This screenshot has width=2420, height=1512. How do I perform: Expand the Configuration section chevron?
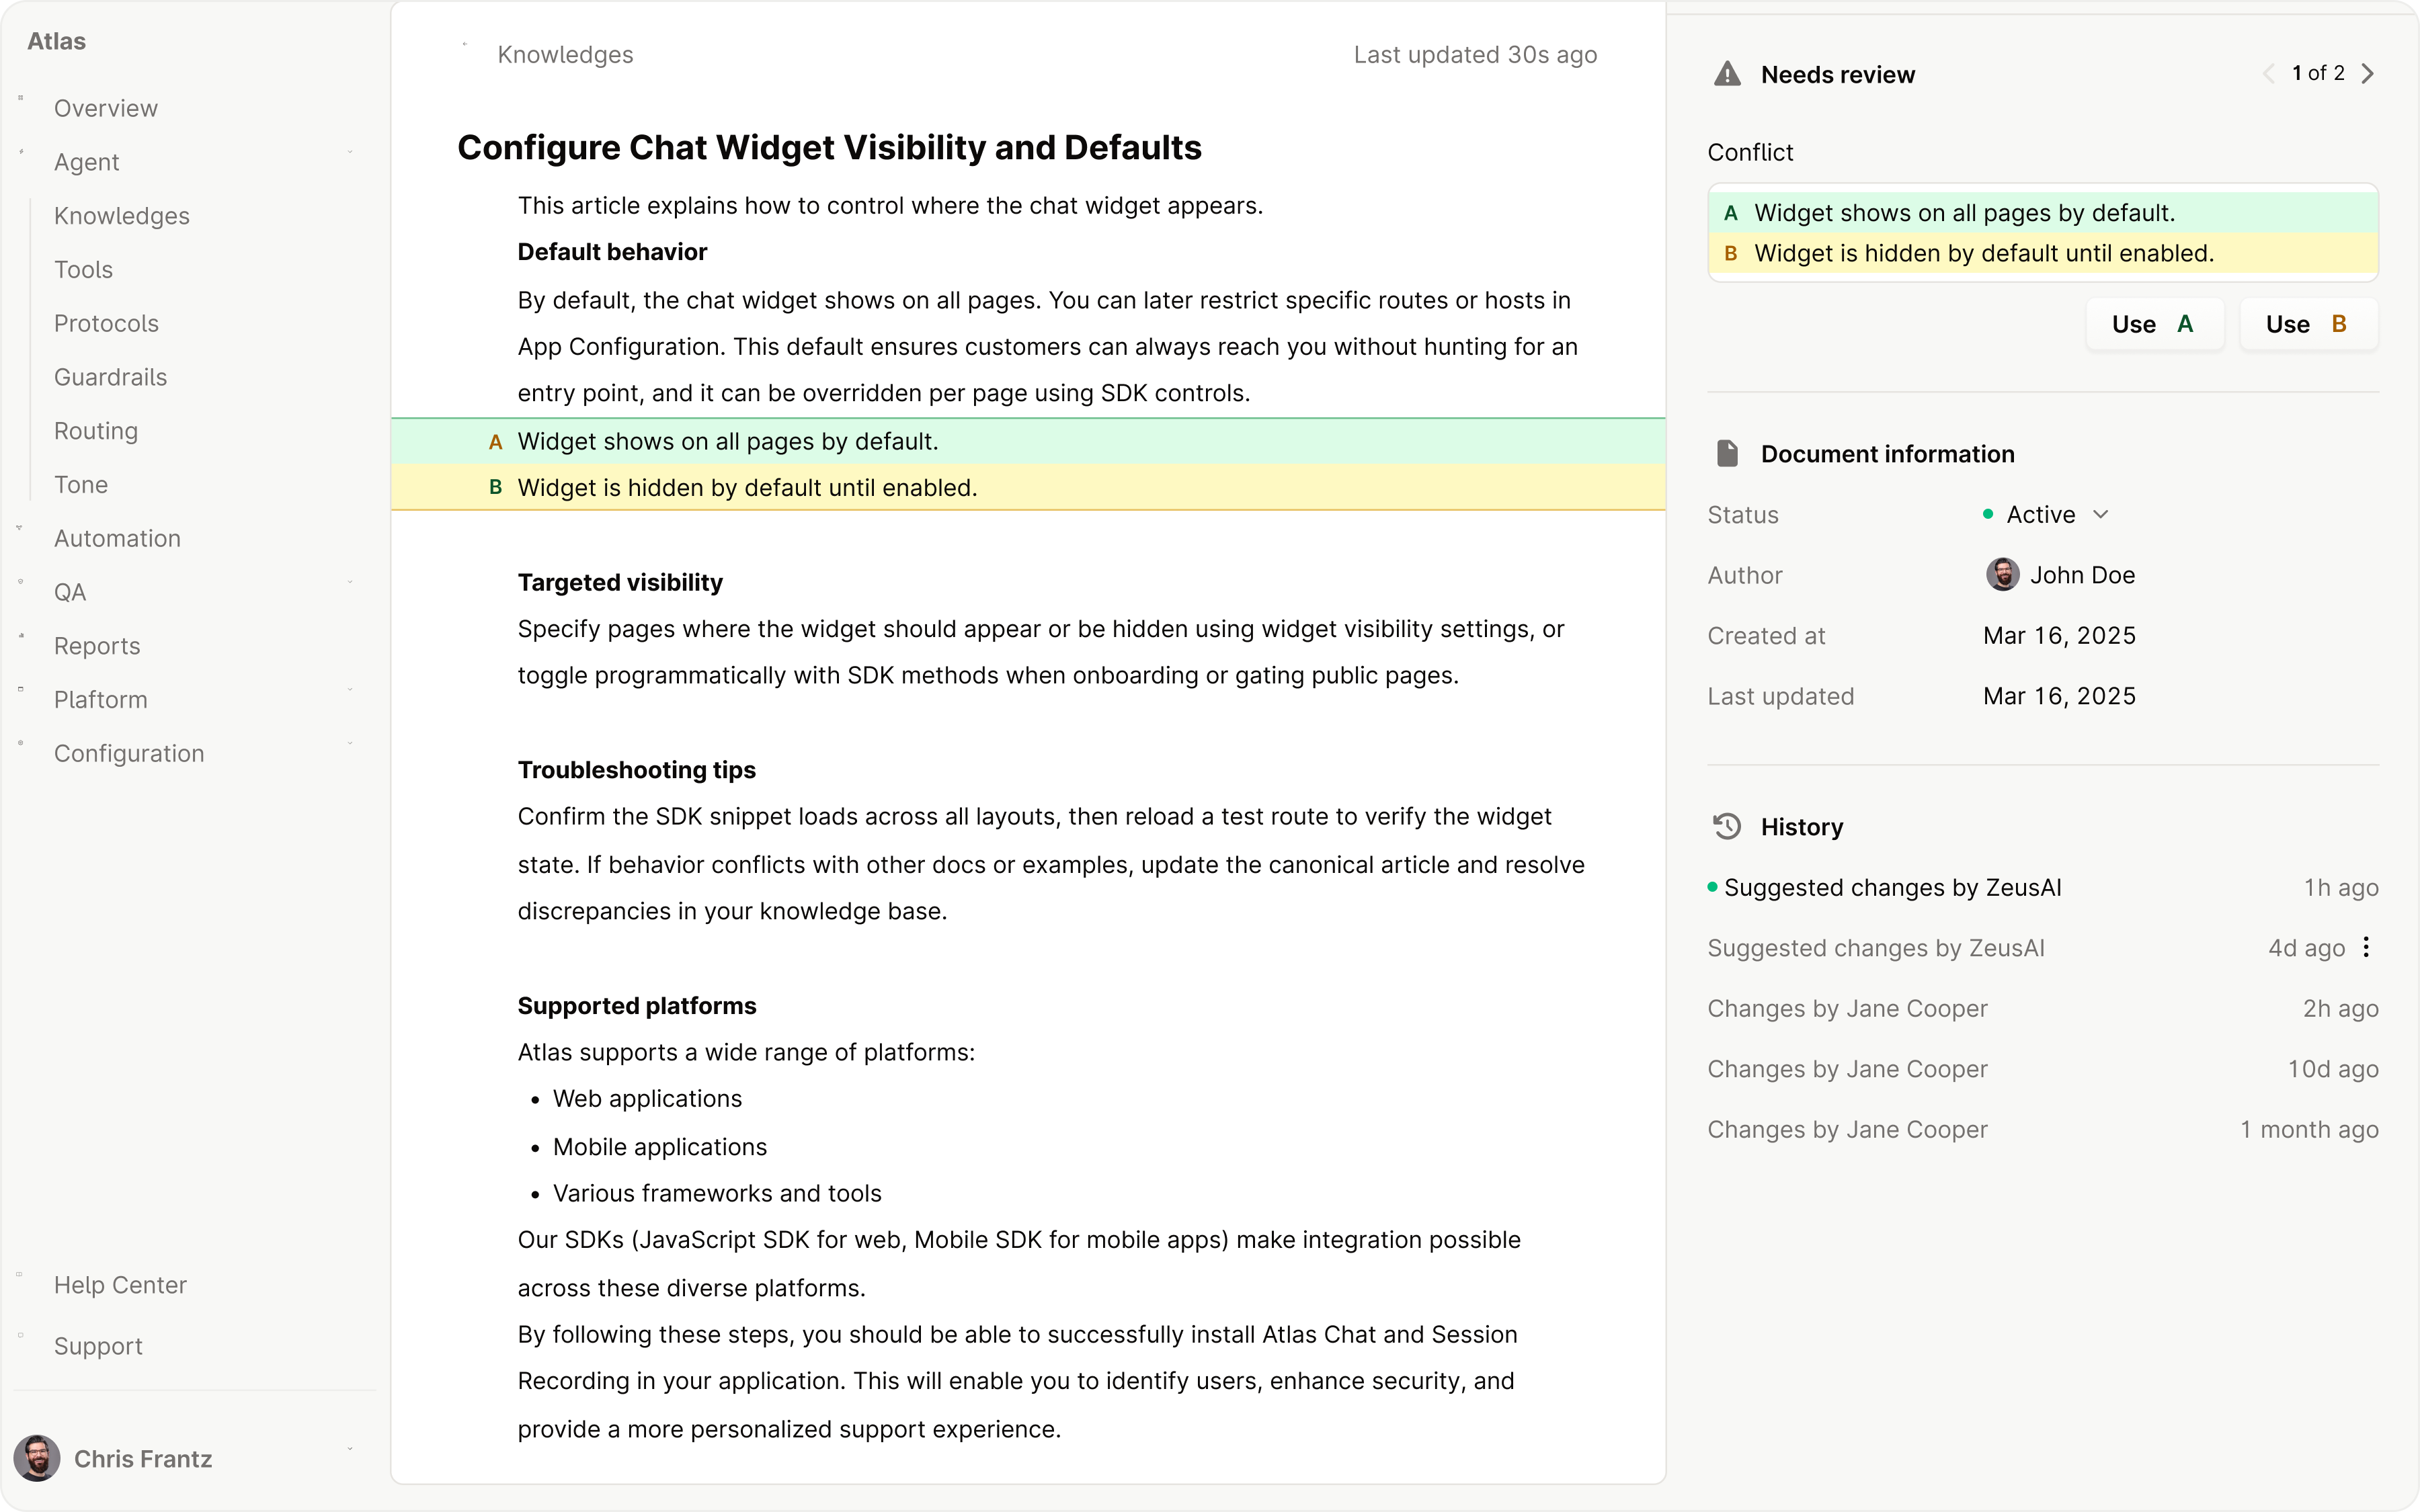point(350,743)
